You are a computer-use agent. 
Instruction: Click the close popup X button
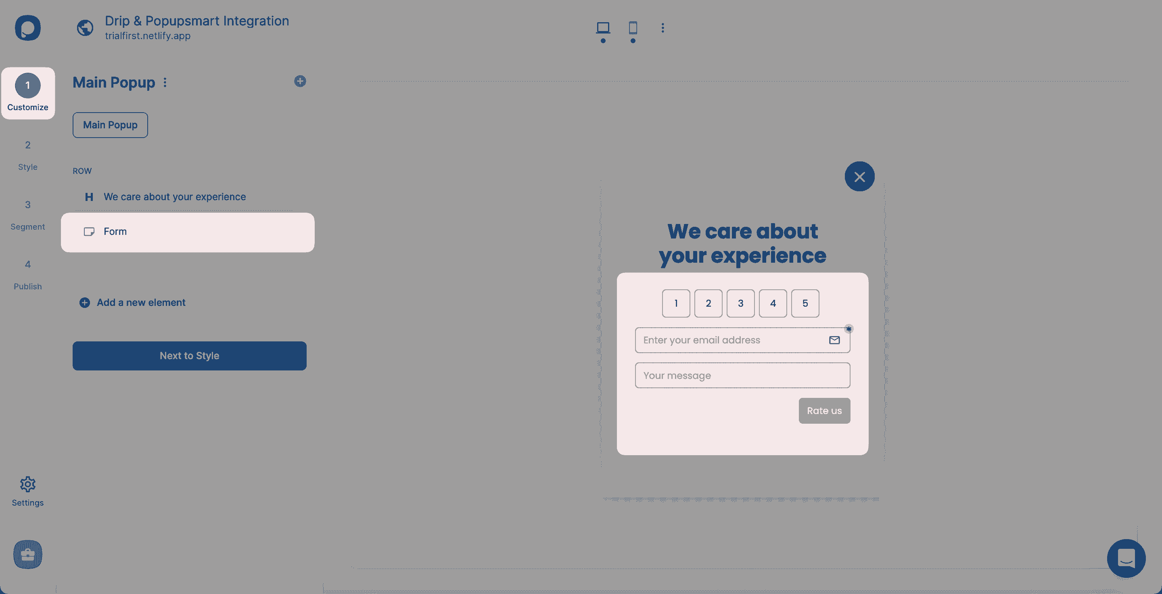click(x=860, y=176)
